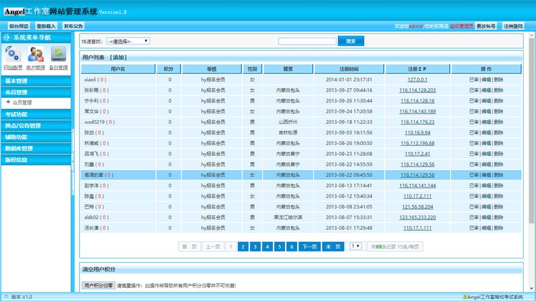
Task: Click the 黑龙江哈尔滨 cell
Action: pos(288,217)
